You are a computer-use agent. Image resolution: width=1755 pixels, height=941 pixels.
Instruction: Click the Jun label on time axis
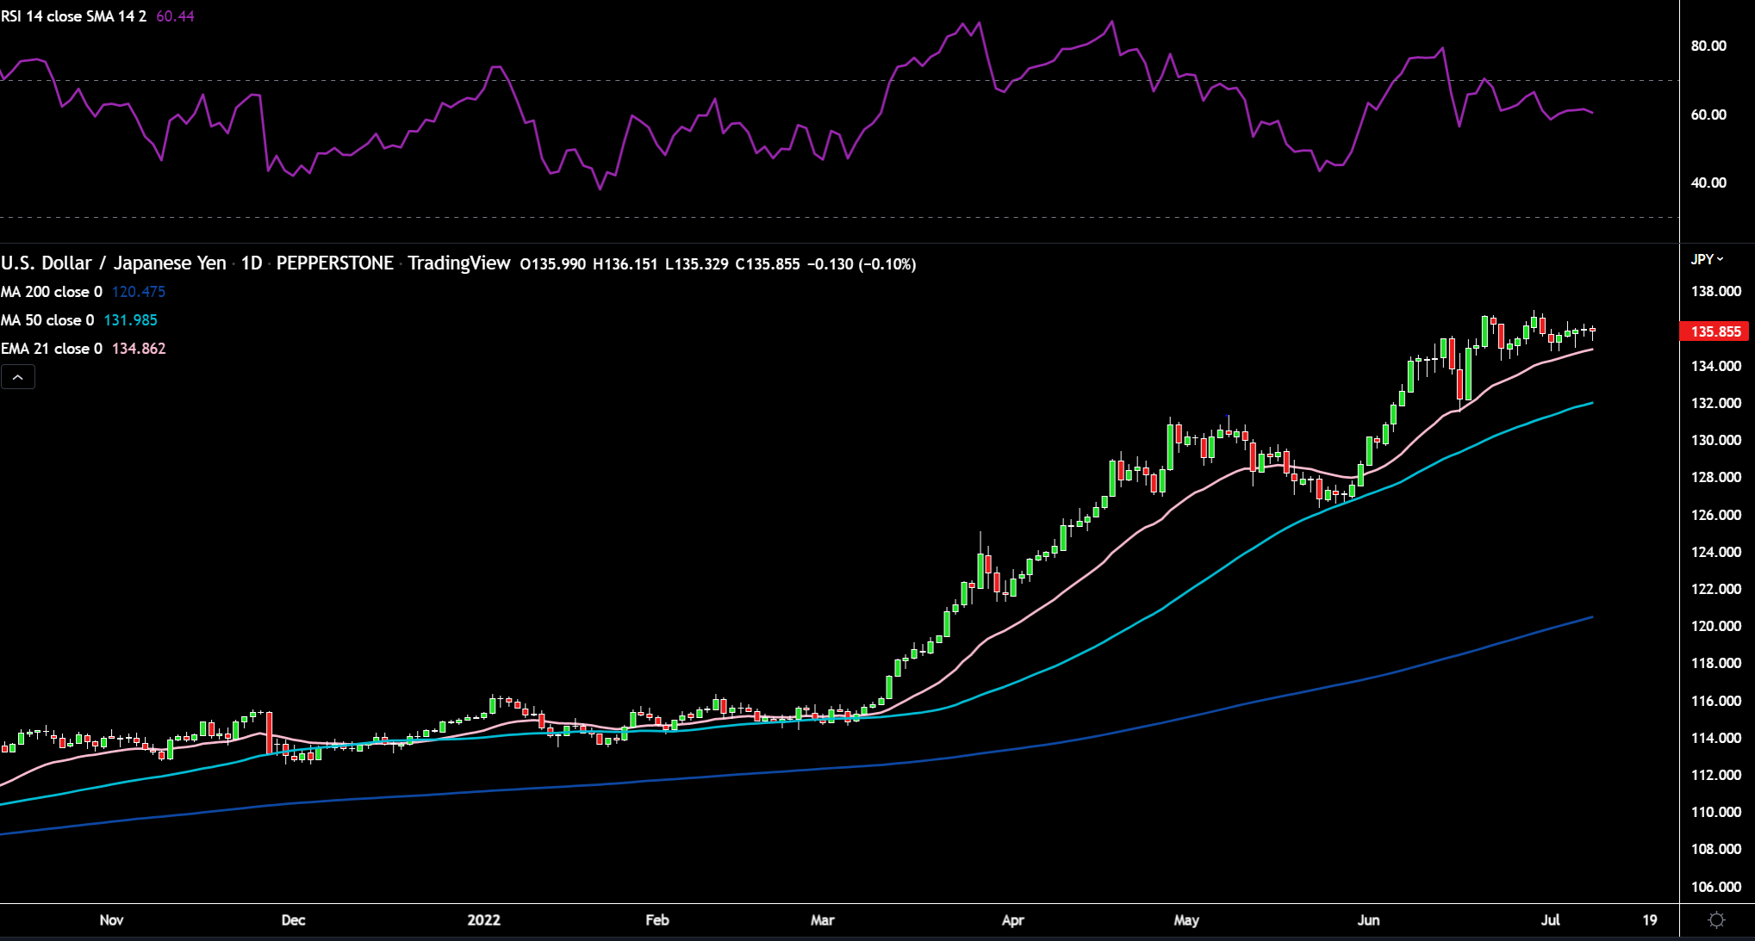pyautogui.click(x=1368, y=919)
